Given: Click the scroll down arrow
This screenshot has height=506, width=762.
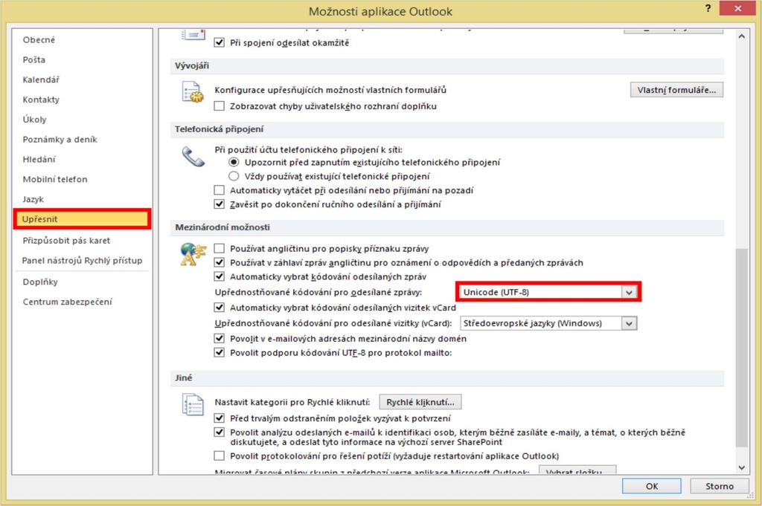Looking at the screenshot, I should [x=741, y=467].
